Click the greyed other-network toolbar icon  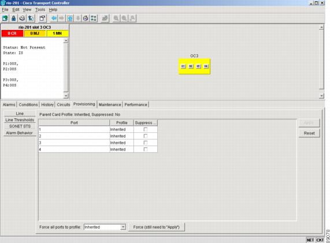pyautogui.click(x=105, y=18)
